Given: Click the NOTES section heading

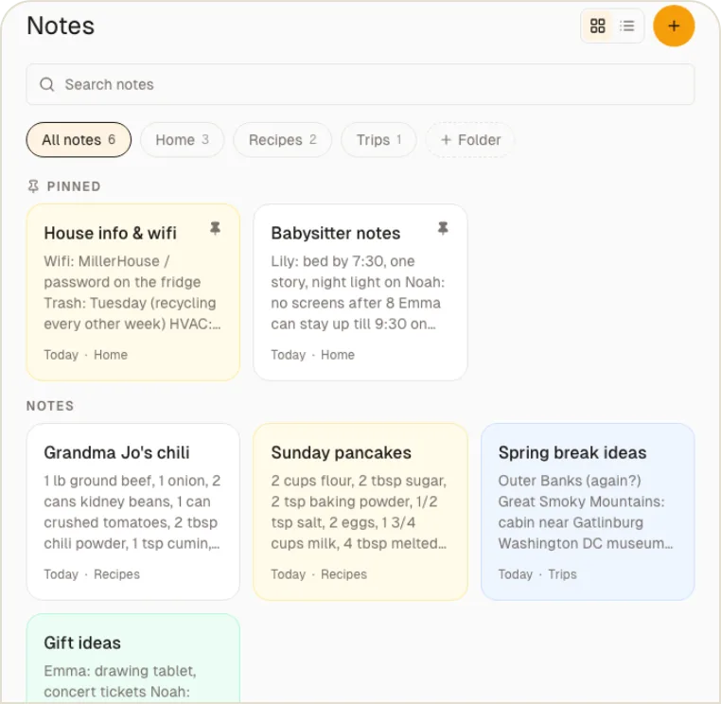Looking at the screenshot, I should click(x=50, y=406).
